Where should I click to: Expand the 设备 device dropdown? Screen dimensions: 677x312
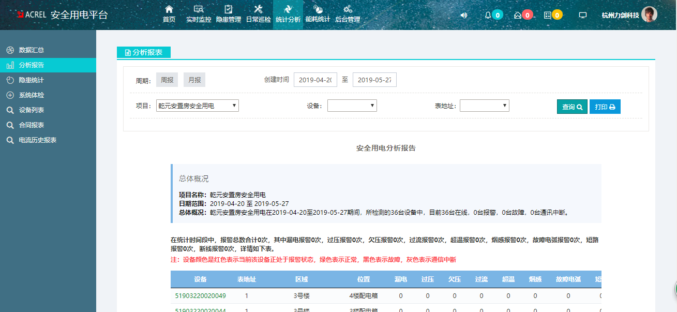[x=352, y=106]
